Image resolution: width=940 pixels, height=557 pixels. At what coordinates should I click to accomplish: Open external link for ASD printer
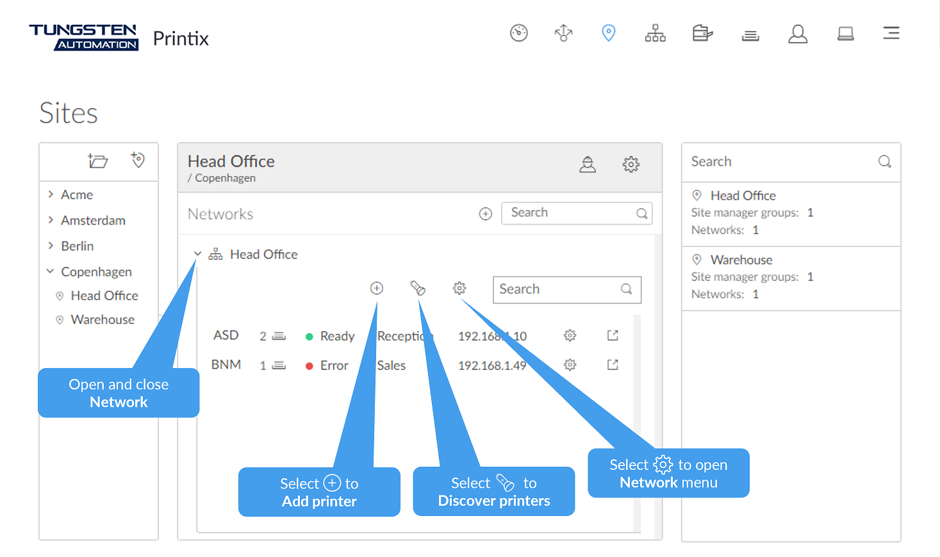tap(613, 335)
